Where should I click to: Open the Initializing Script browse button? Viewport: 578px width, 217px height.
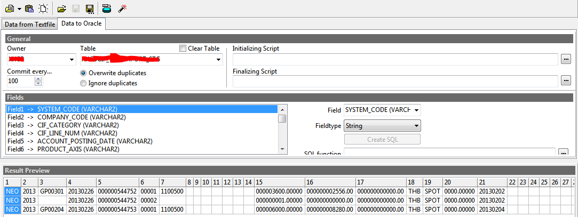[x=566, y=59]
